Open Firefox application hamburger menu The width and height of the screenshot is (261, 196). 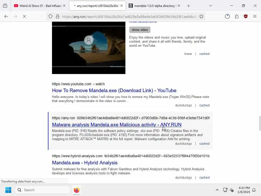click(x=255, y=16)
